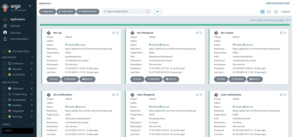Check the Missing health filter

[5, 117]
